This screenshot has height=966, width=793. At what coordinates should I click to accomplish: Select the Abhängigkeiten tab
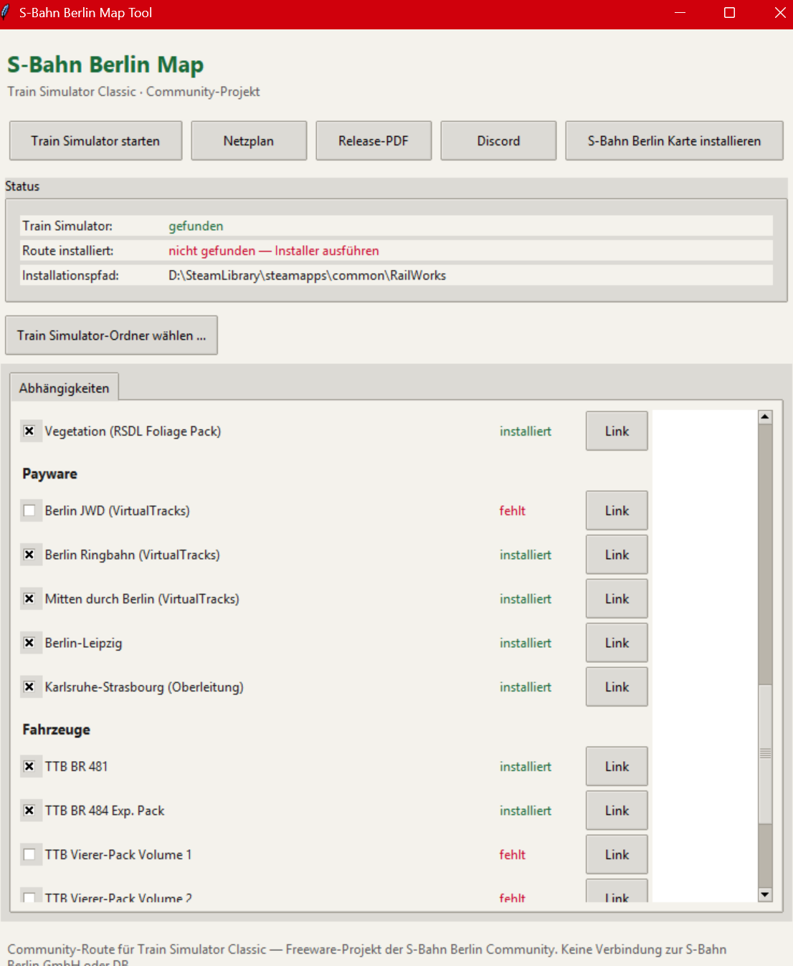[x=65, y=388]
